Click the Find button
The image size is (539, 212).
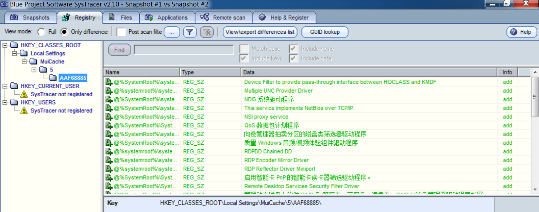[119, 50]
